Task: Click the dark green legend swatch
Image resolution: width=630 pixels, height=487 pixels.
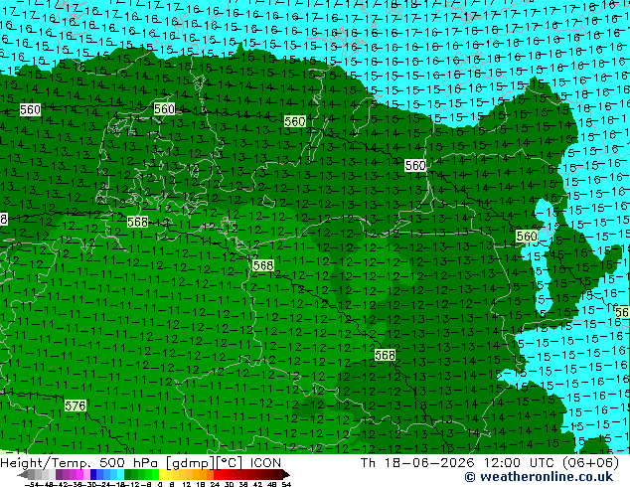Action: (x=127, y=474)
